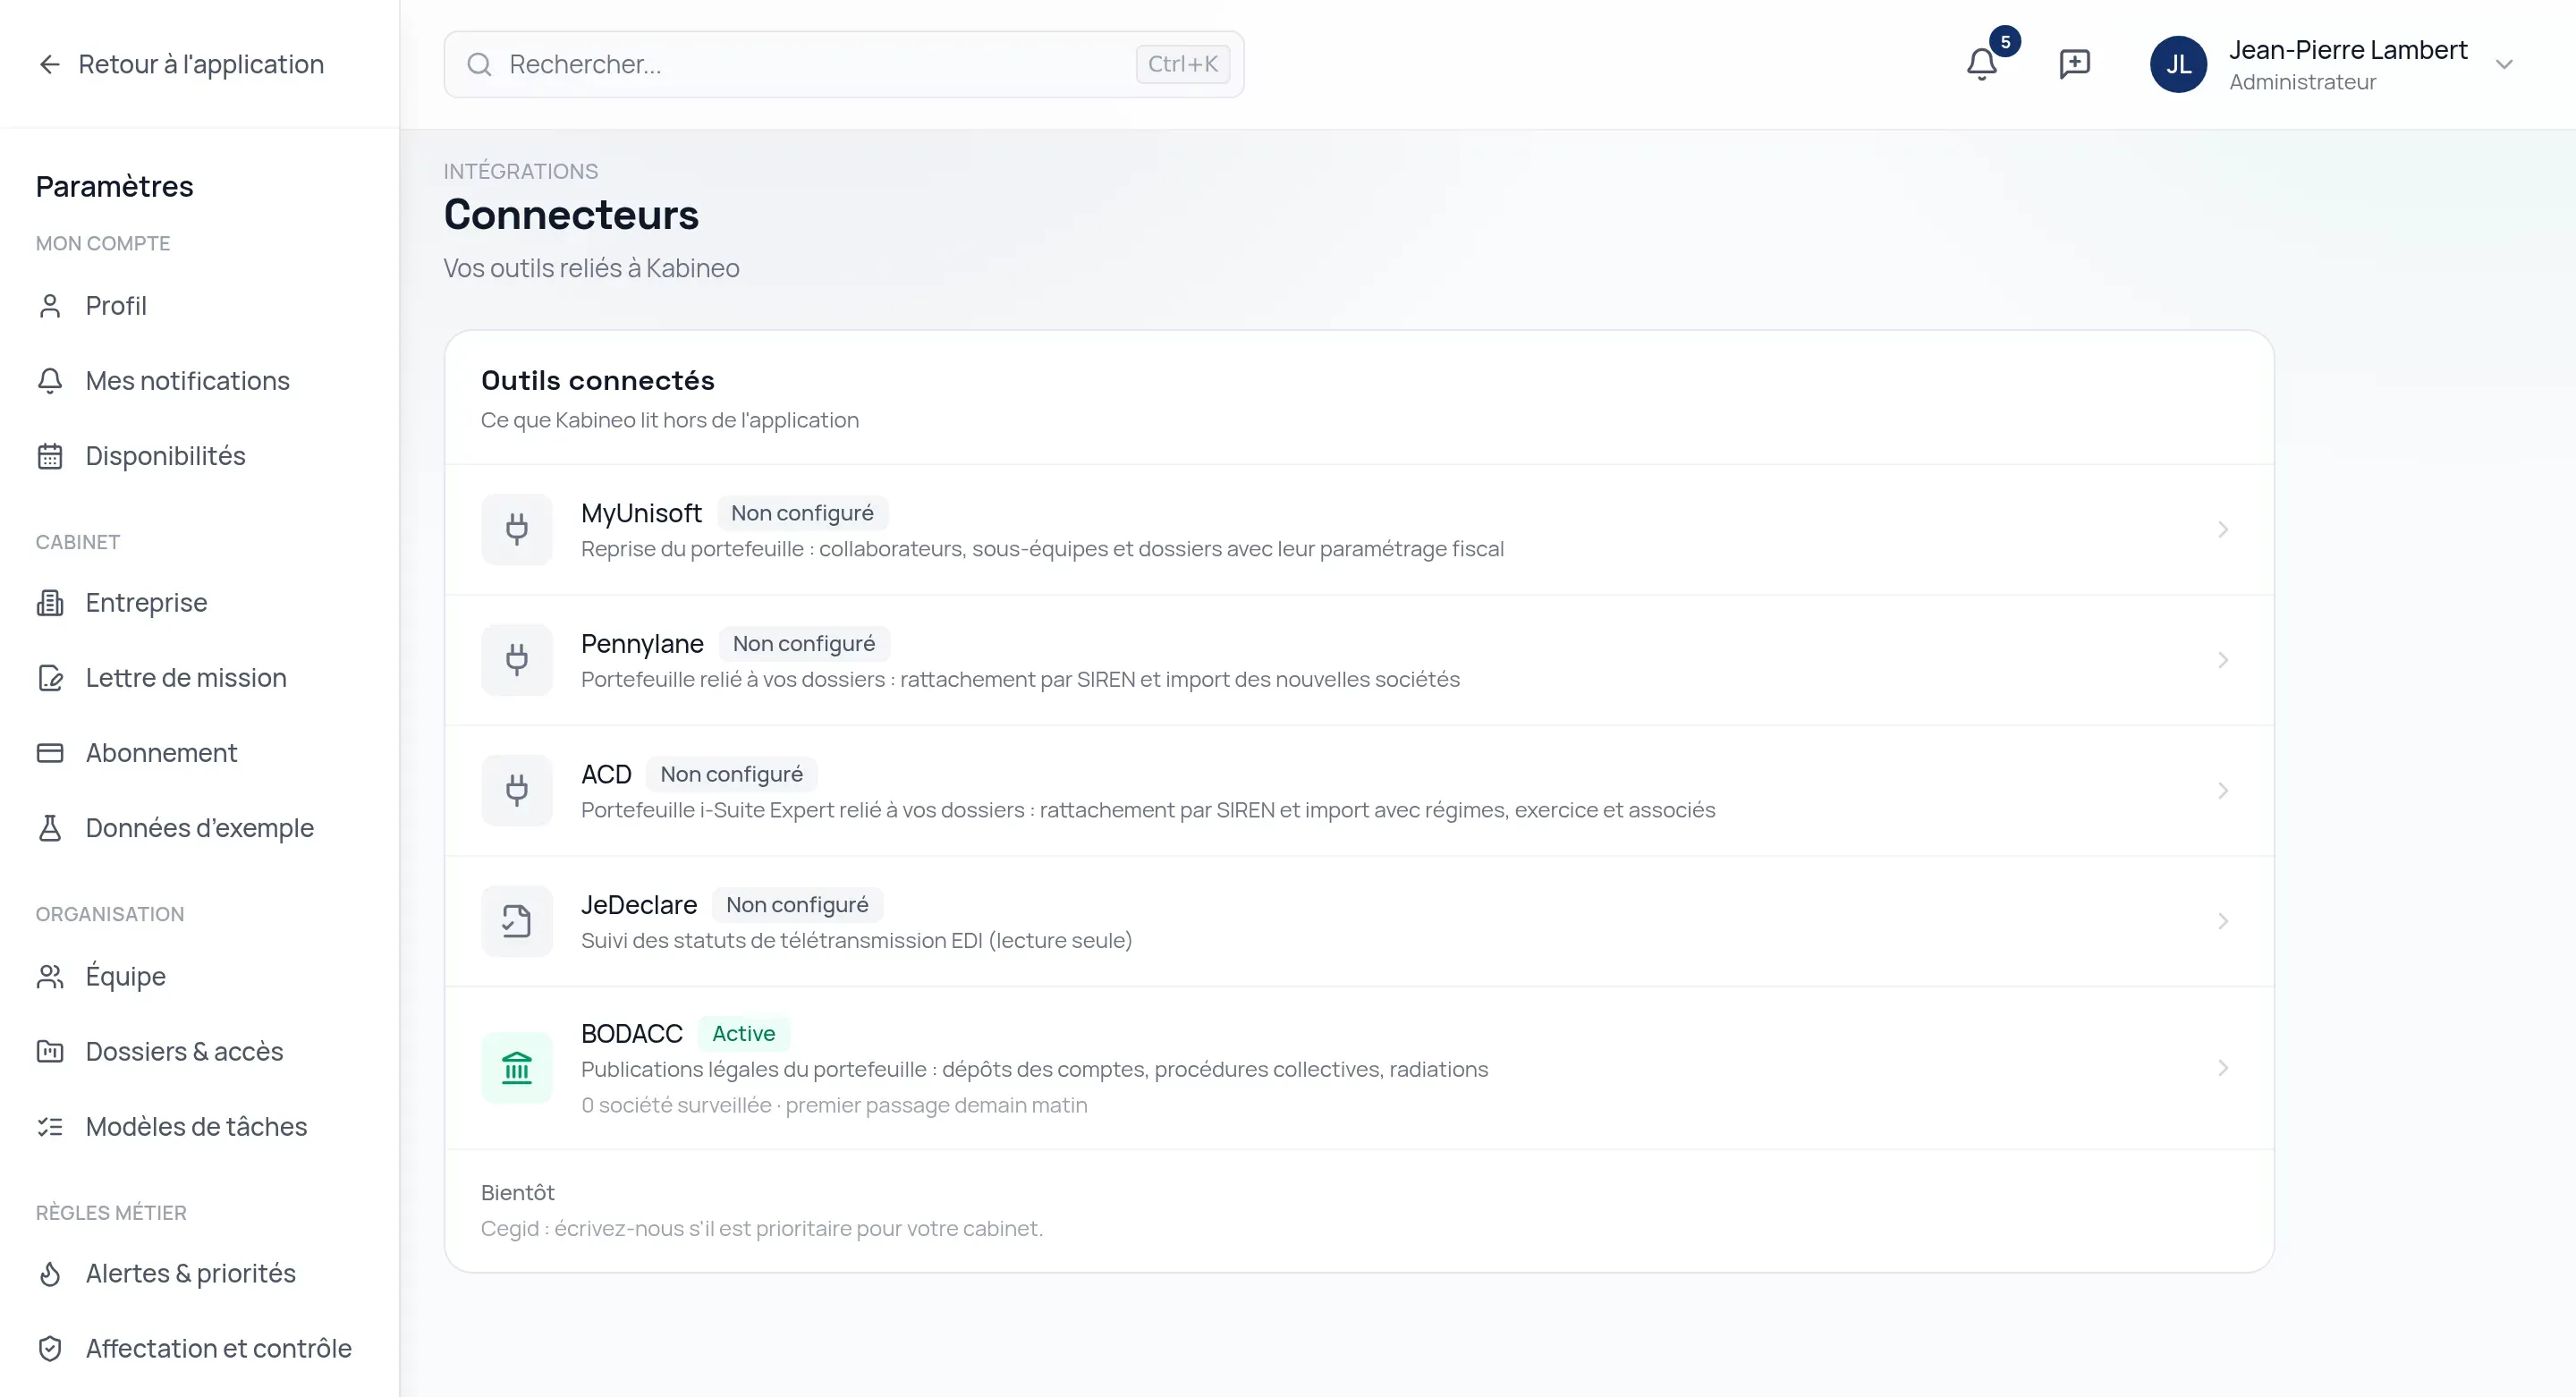Open the notifications bell icon
Image resolution: width=2576 pixels, height=1397 pixels.
(1981, 64)
